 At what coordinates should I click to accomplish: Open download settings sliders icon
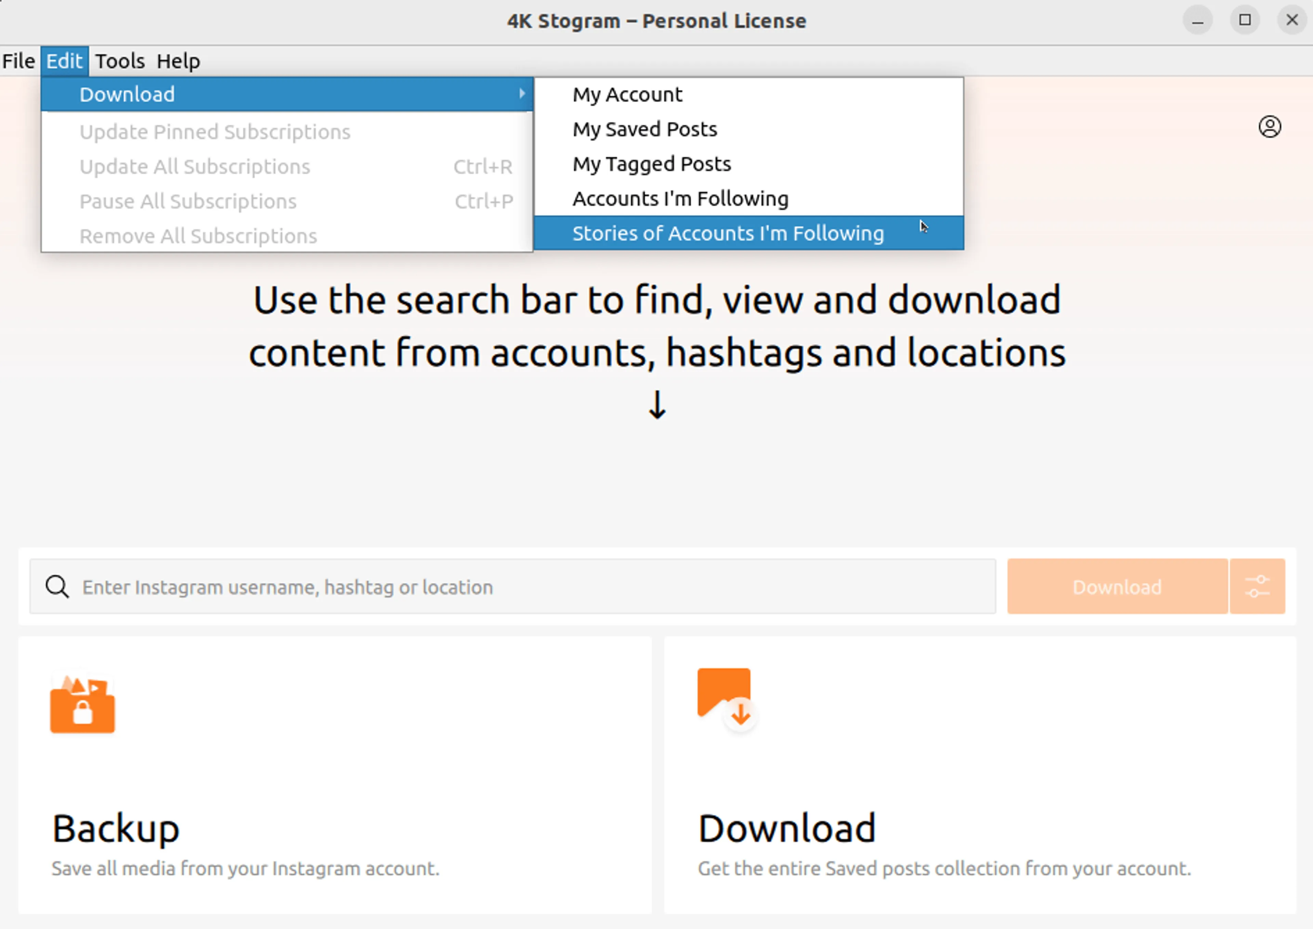click(x=1257, y=587)
